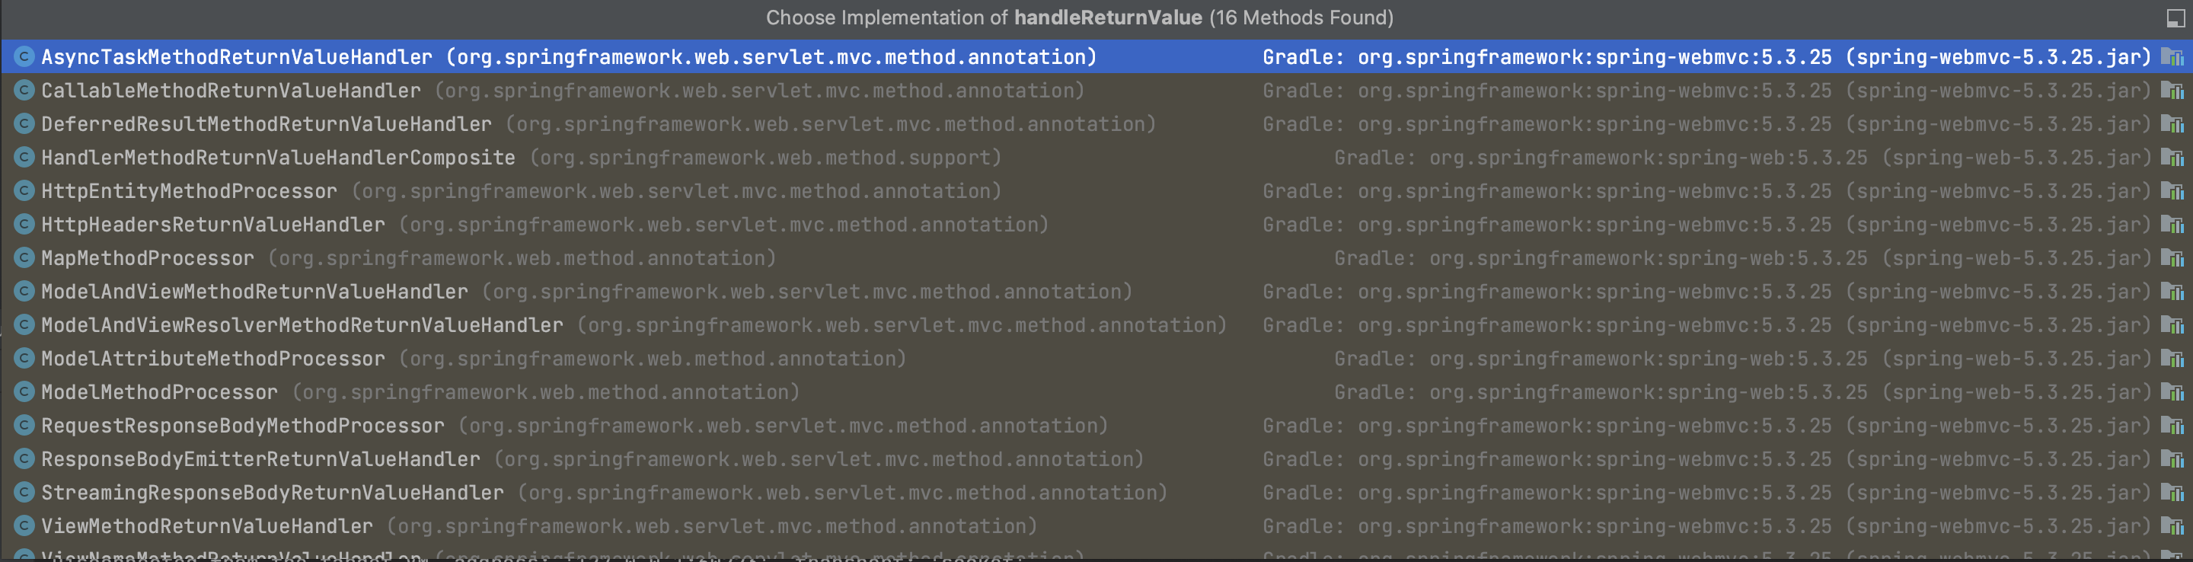Choose MapMethodProcessor implementation

point(1096,258)
